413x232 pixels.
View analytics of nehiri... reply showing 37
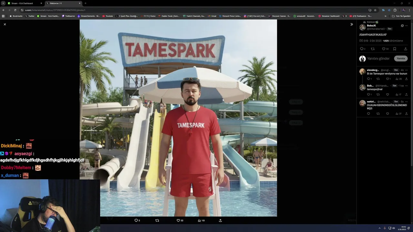pos(398,114)
